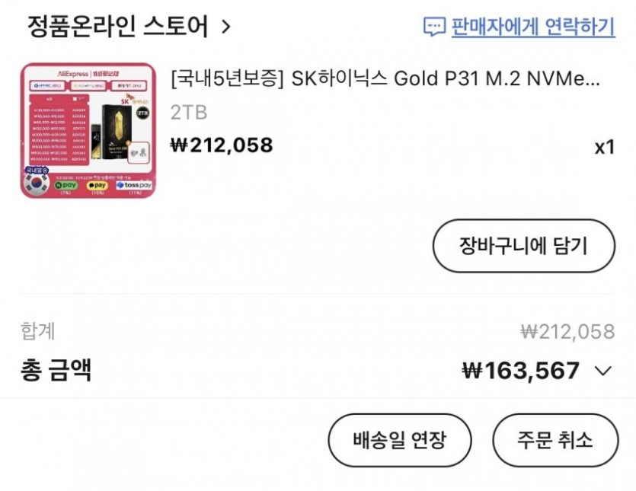Click the Korean flag badge on the thumbnail
The image size is (636, 491).
36,182
